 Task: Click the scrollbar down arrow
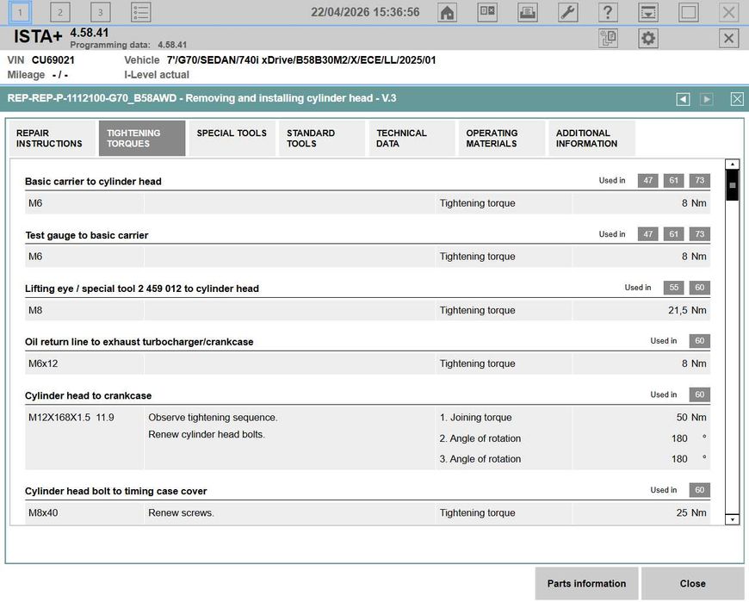(733, 518)
